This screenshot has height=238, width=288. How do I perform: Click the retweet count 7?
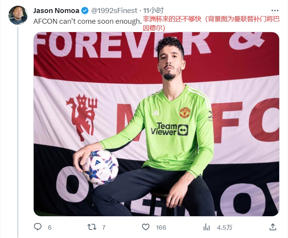(104, 228)
